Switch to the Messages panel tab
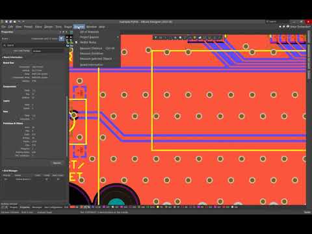 (x=37, y=207)
